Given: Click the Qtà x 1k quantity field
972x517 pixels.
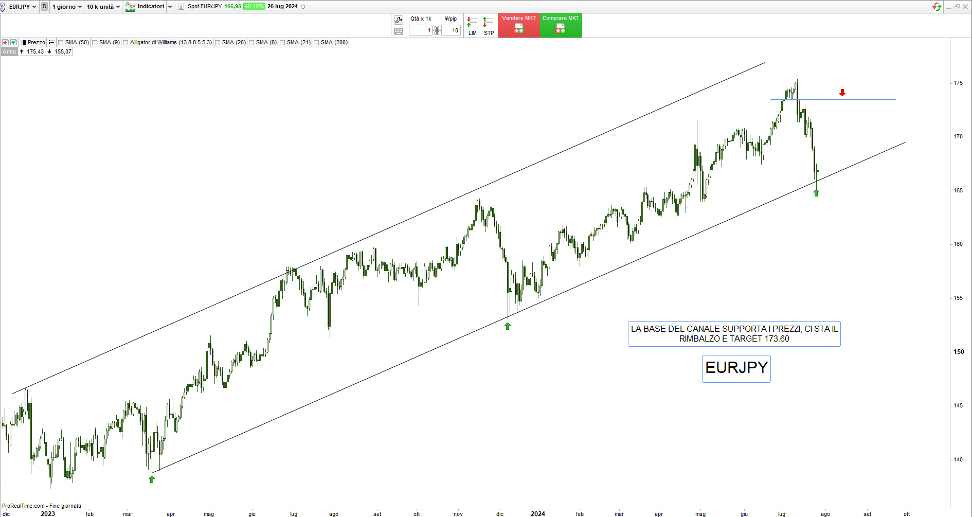Looking at the screenshot, I should (421, 31).
